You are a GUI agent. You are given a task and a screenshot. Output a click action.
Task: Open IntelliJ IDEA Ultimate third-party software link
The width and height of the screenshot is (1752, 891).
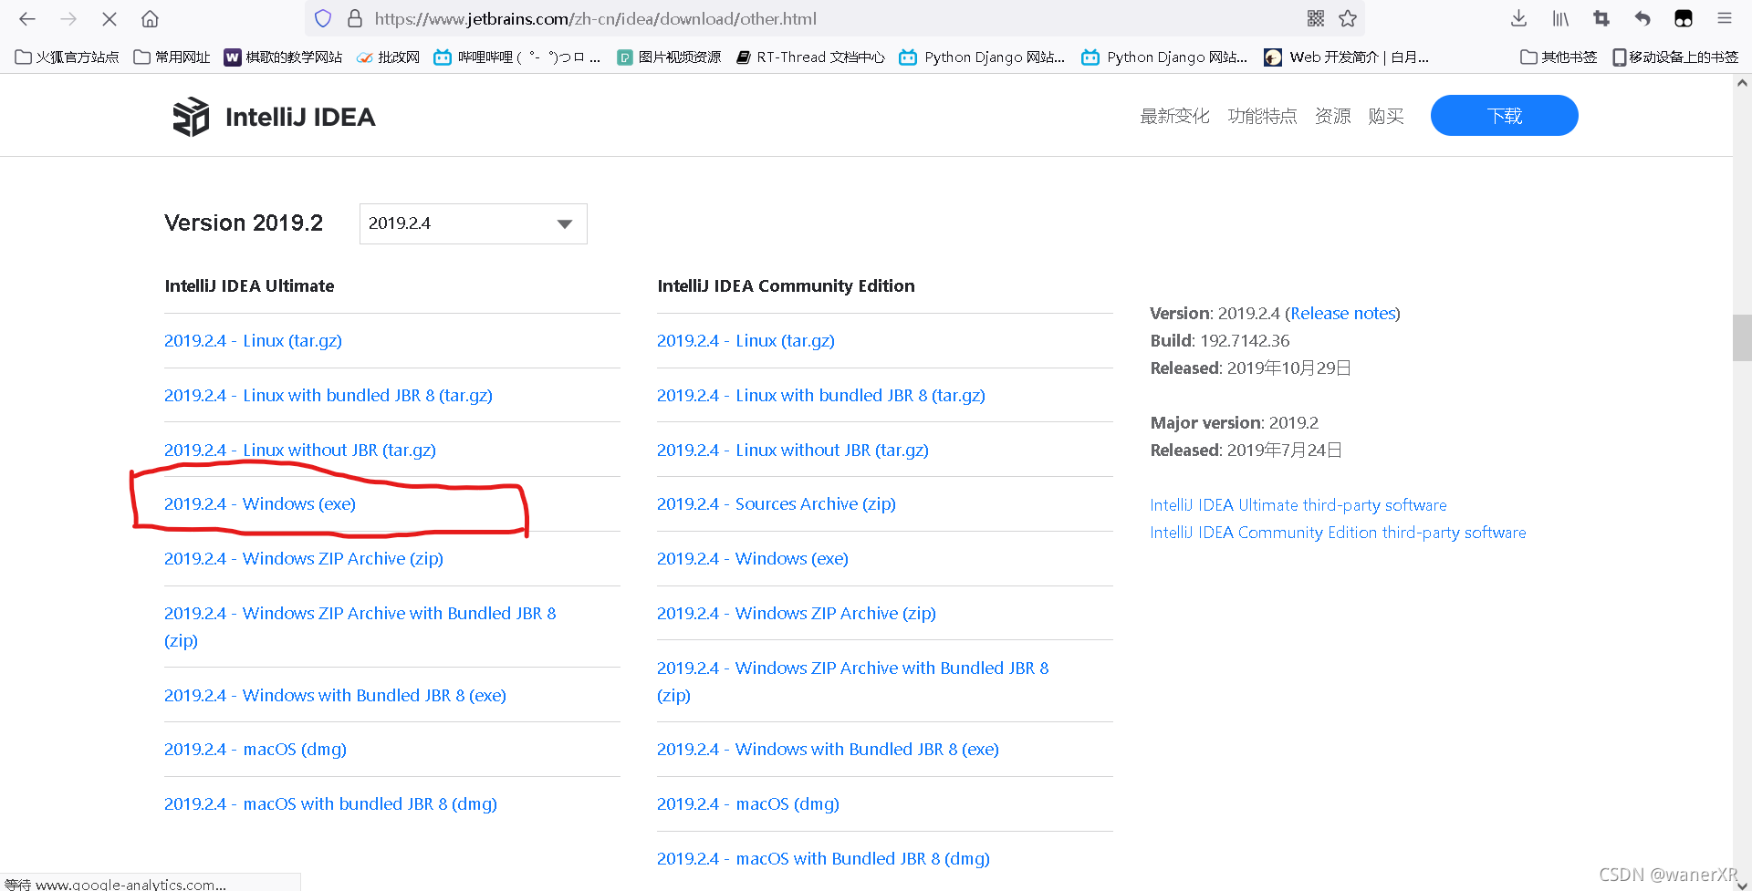pyautogui.click(x=1298, y=504)
